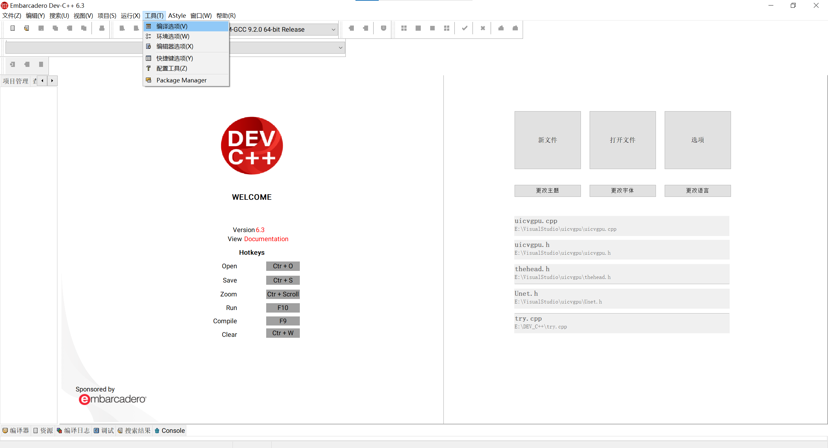Switch to the 项目管理 tab
This screenshot has width=828, height=448.
(x=16, y=81)
